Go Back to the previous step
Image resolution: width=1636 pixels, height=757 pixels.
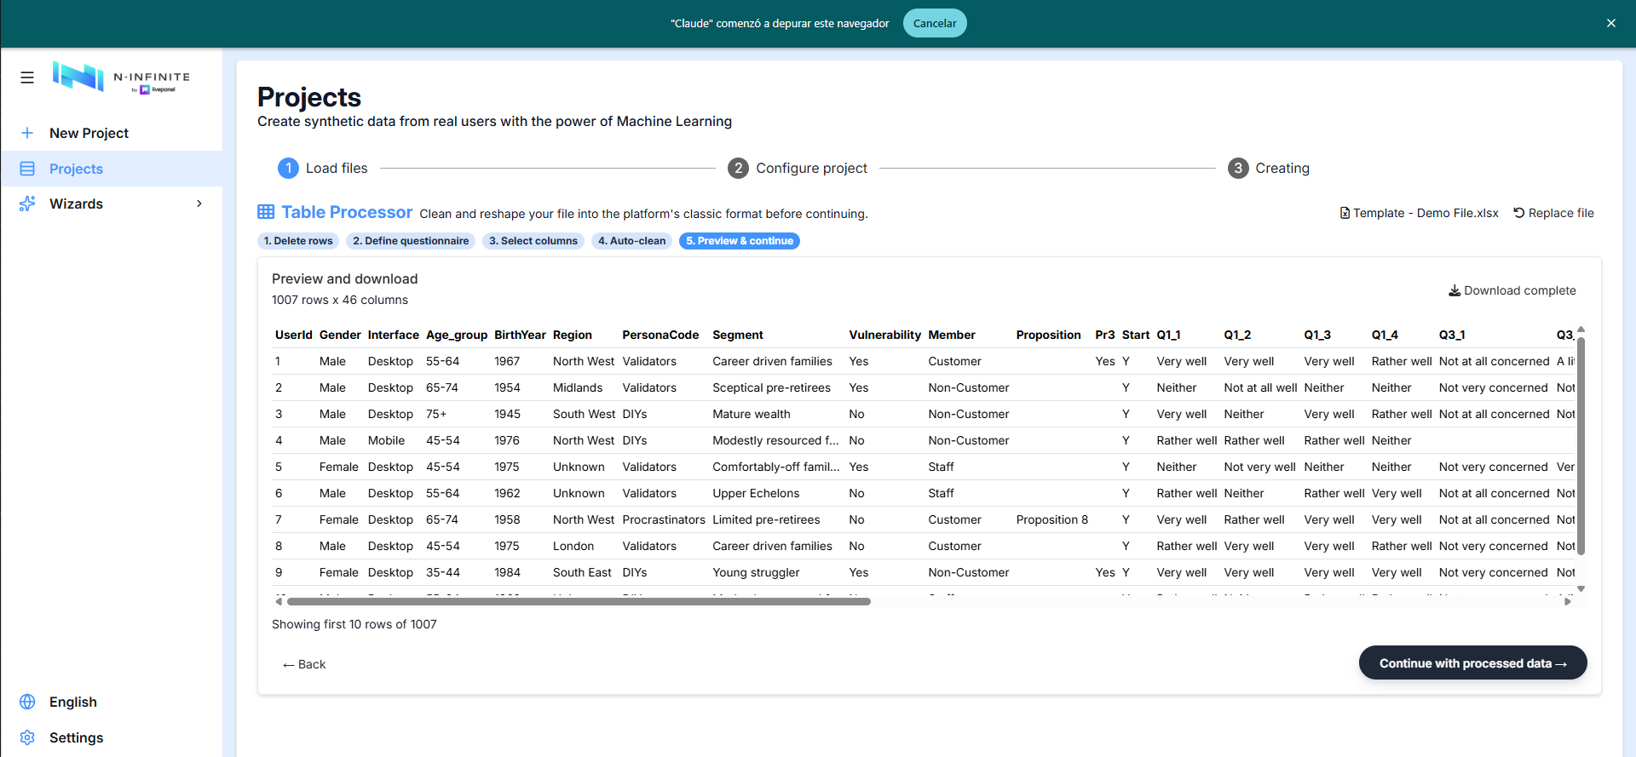[x=304, y=664]
